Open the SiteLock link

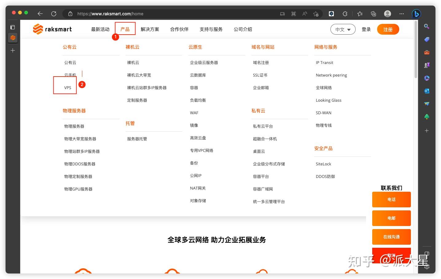click(x=323, y=164)
